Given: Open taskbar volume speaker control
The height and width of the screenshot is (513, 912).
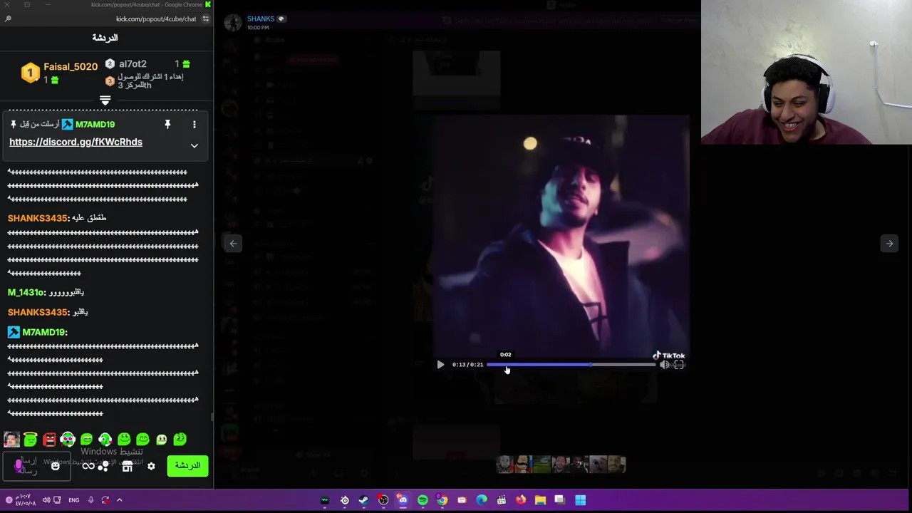Looking at the screenshot, I should (x=46, y=500).
